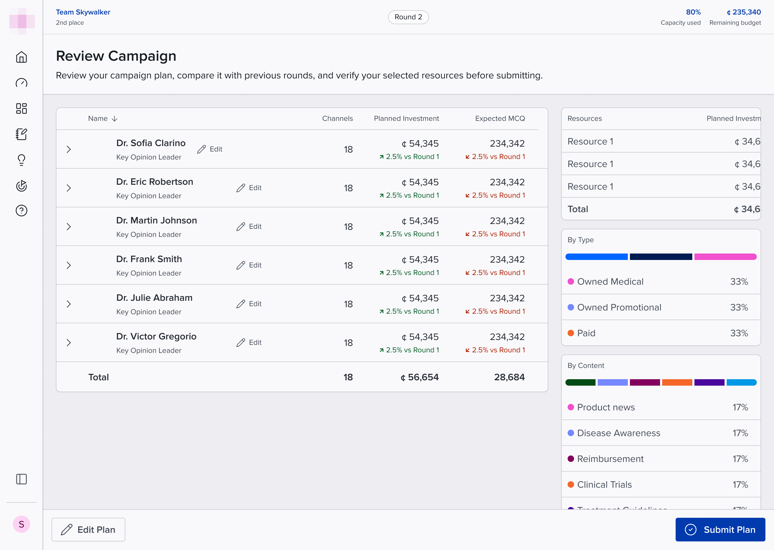Viewport: 774px width, 550px height.
Task: Click Dr. Sofia Clarino's name
Action: tap(151, 143)
